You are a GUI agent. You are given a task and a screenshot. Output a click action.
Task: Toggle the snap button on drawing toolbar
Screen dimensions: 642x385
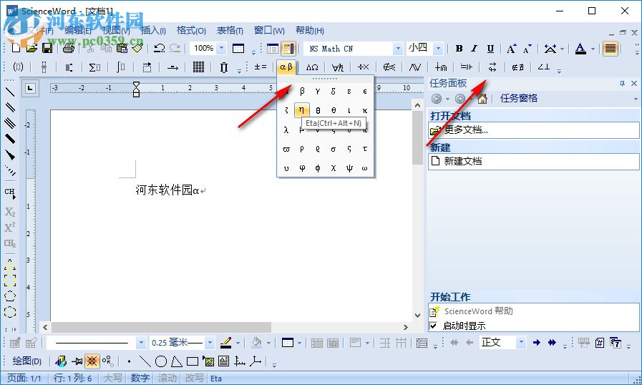[92, 361]
